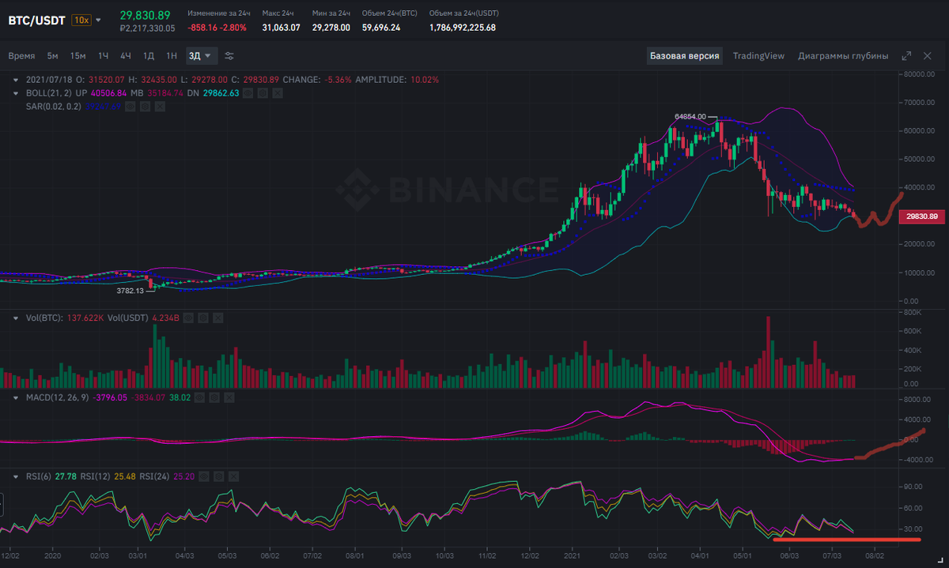
Task: Click the BOLL UP value 40506.84
Action: (x=108, y=93)
